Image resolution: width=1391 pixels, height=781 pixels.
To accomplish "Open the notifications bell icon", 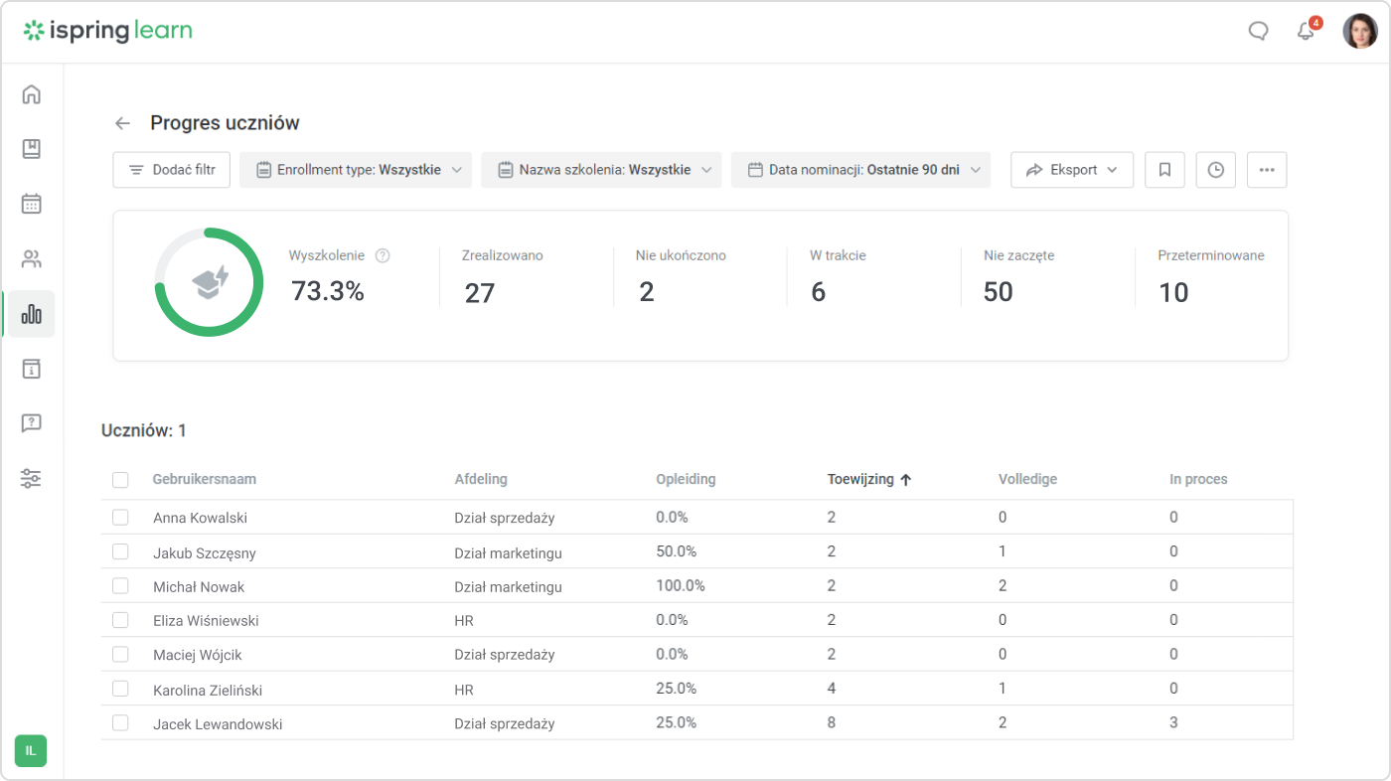I will point(1307,31).
